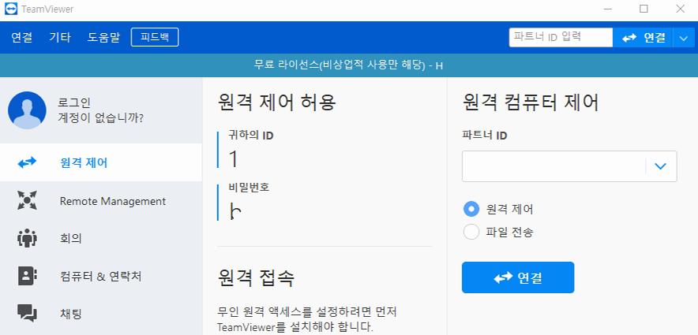
Task: Select the 파일 전송 radio button
Action: (471, 232)
